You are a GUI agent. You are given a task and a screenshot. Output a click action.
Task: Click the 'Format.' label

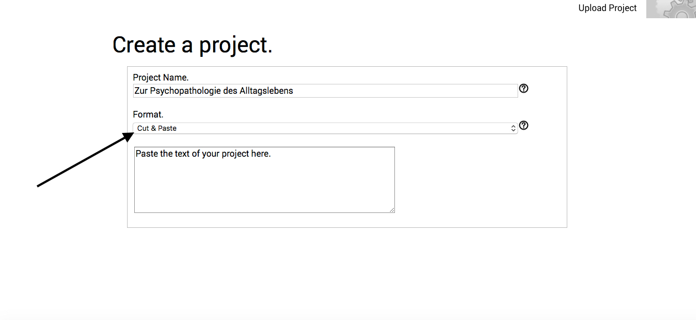point(148,115)
